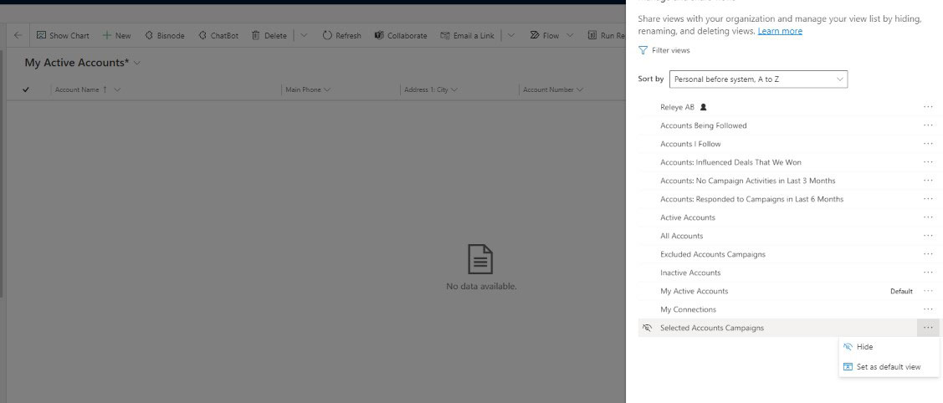Click ellipsis for My Active Accounts default view

click(x=928, y=291)
